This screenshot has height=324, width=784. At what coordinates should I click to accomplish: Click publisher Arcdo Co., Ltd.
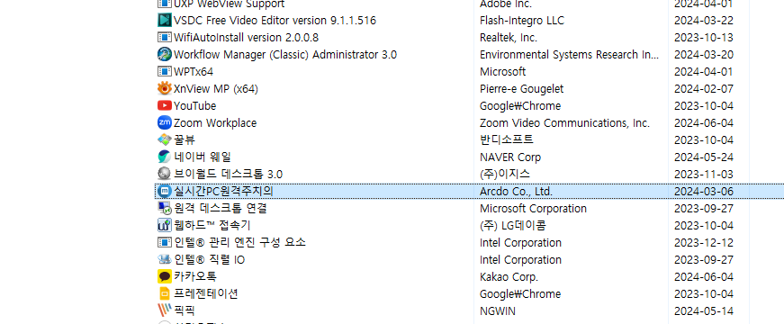click(516, 192)
